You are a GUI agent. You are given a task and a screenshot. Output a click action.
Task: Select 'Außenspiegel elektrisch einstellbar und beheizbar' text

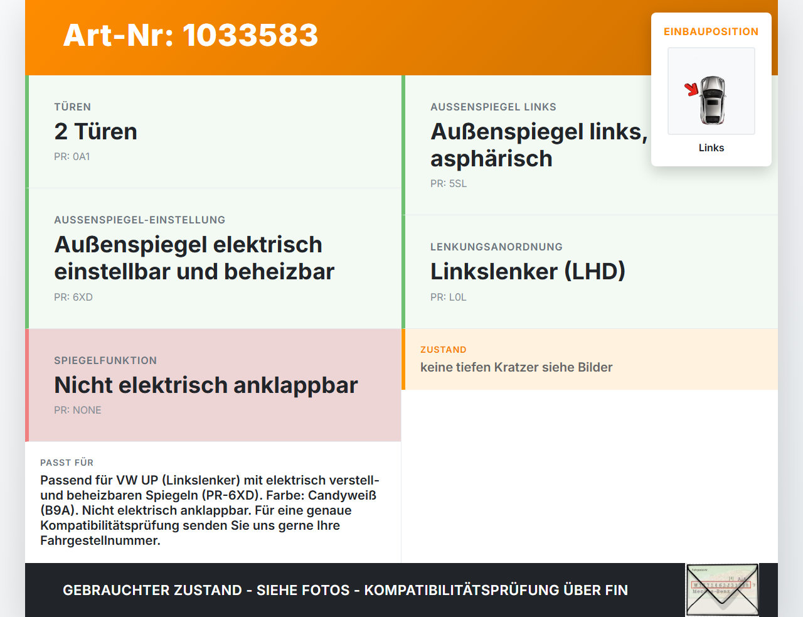[194, 258]
